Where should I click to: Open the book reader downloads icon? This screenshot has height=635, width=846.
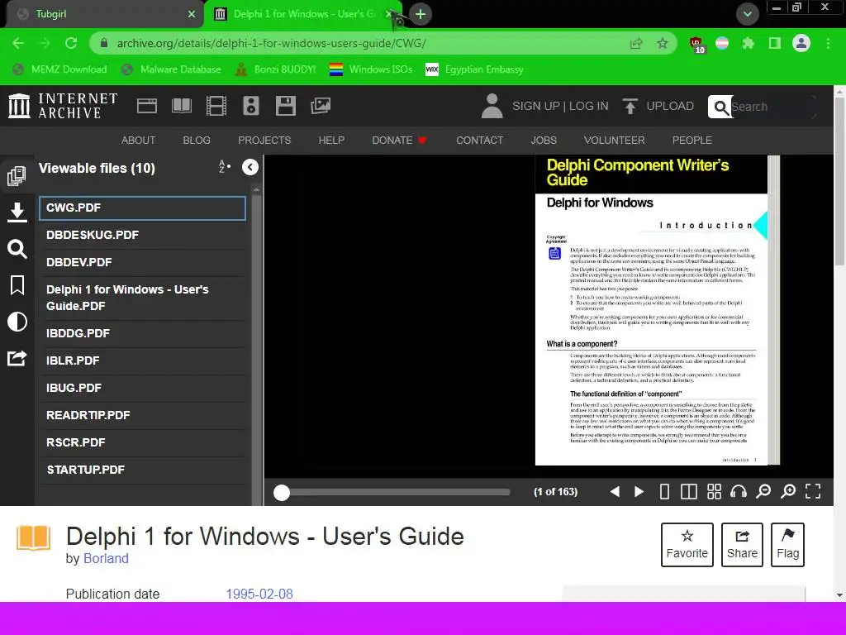[17, 212]
